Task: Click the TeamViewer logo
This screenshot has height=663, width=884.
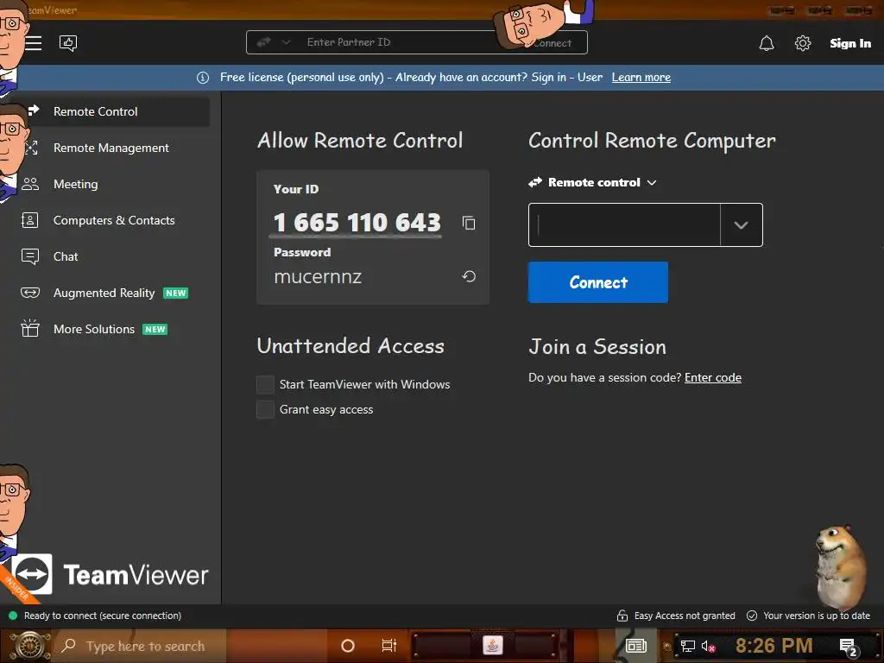Action: pos(110,575)
